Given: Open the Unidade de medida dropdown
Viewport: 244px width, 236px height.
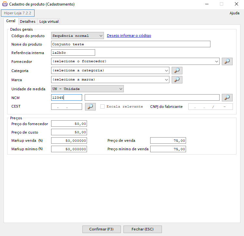Looking at the screenshot, I should click(x=87, y=89).
